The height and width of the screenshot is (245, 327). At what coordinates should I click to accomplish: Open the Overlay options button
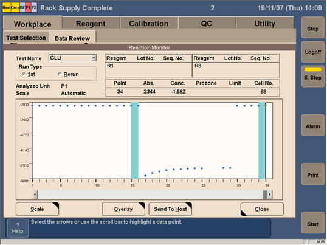tap(123, 209)
